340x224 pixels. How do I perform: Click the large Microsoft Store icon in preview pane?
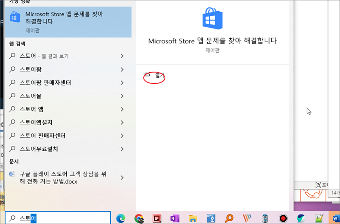point(212,18)
